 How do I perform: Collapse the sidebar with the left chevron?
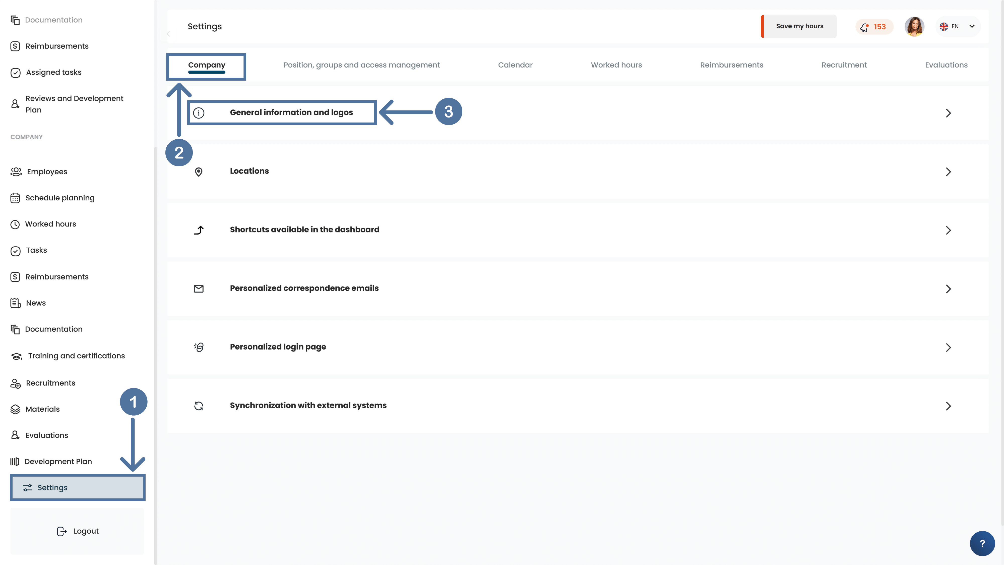tap(168, 34)
